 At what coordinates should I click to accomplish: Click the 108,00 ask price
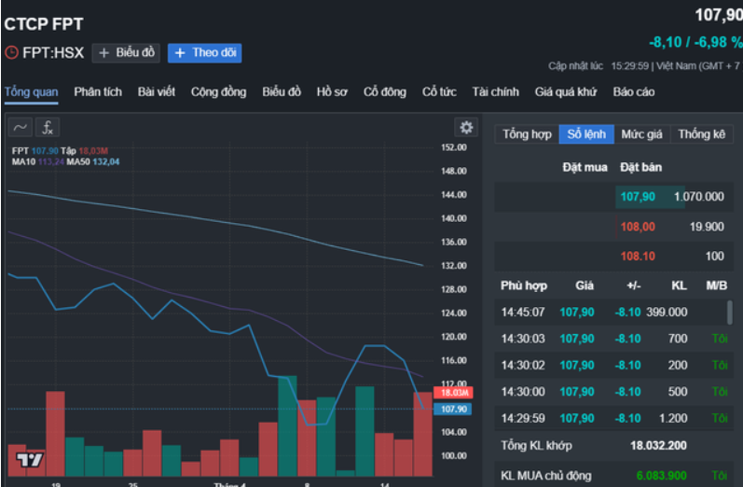[638, 227]
